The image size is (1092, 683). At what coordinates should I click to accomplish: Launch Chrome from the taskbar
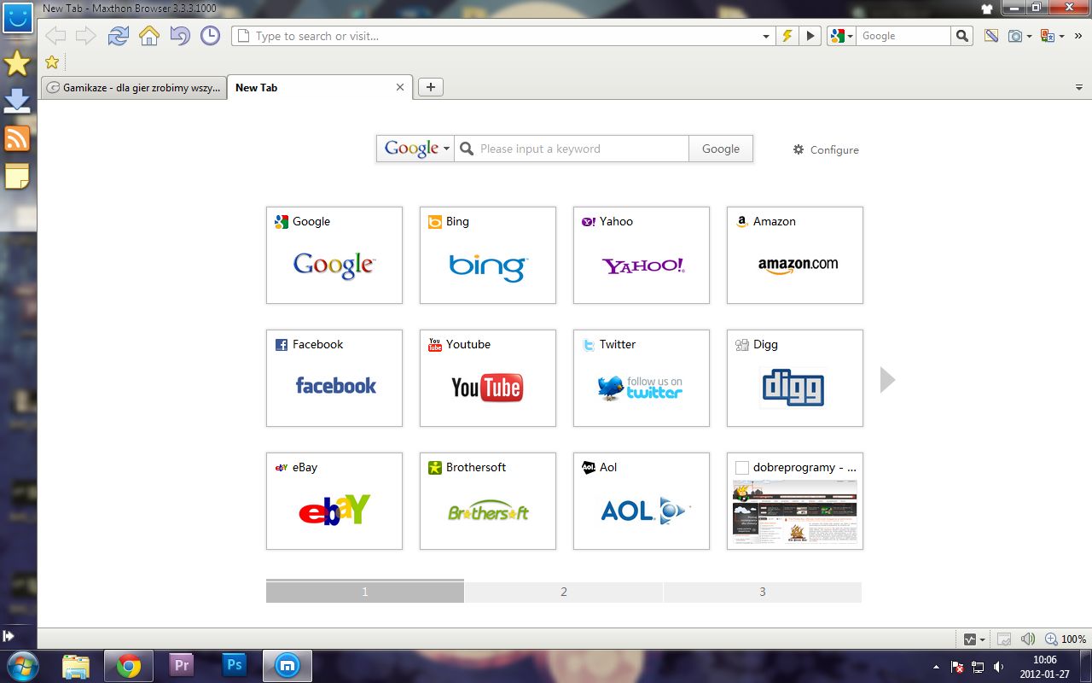click(x=129, y=666)
